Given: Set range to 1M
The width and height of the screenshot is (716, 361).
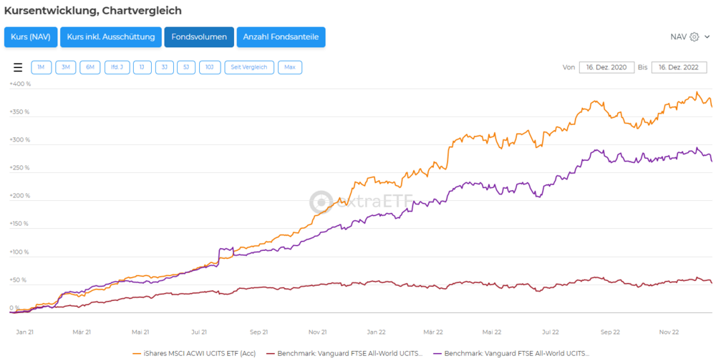Looking at the screenshot, I should coord(41,67).
